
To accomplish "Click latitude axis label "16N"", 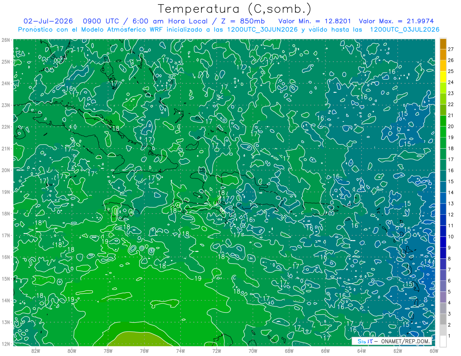I will pos(6,257).
